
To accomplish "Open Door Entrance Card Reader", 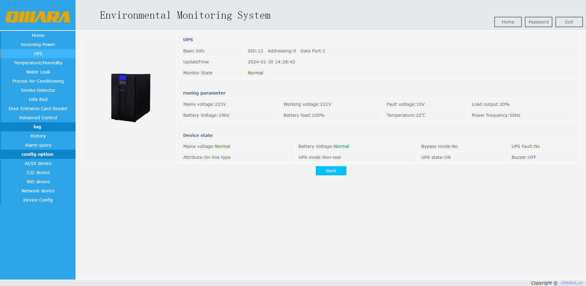I will (38, 109).
